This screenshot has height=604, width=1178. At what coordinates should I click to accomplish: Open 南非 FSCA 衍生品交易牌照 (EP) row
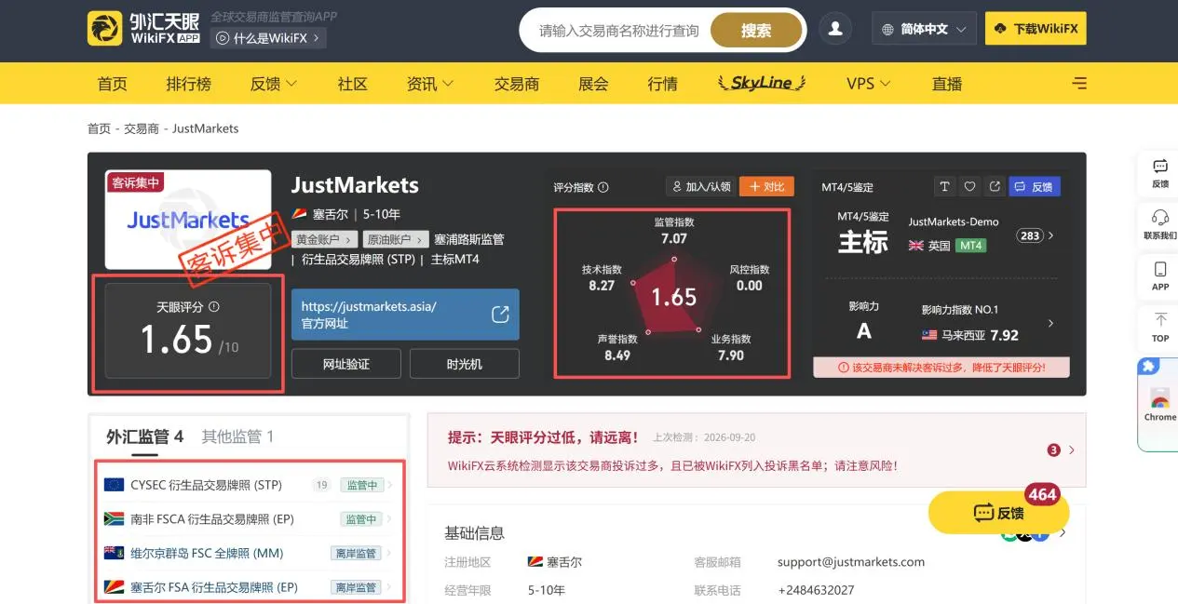250,518
